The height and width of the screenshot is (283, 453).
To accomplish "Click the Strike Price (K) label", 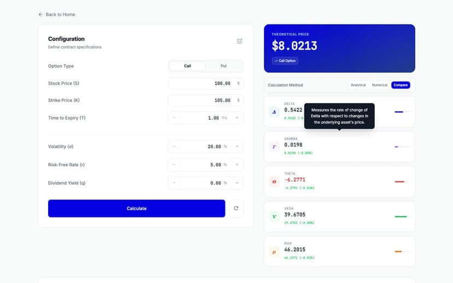I will 63,100.
